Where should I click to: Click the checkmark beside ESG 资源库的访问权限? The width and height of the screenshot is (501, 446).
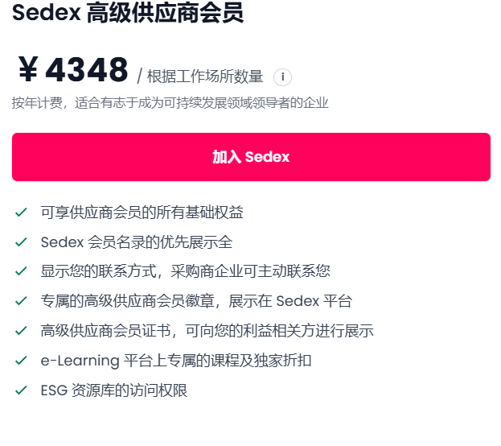(22, 390)
